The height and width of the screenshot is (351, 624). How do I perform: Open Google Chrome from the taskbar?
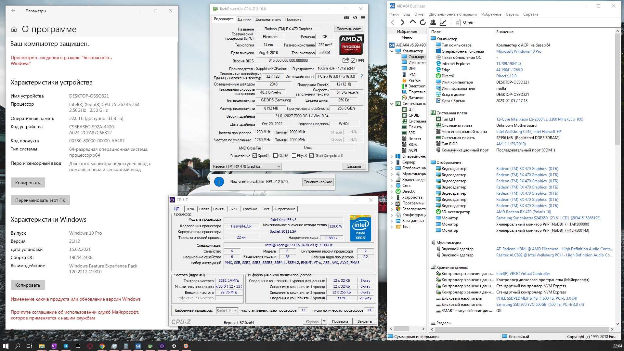pyautogui.click(x=102, y=346)
